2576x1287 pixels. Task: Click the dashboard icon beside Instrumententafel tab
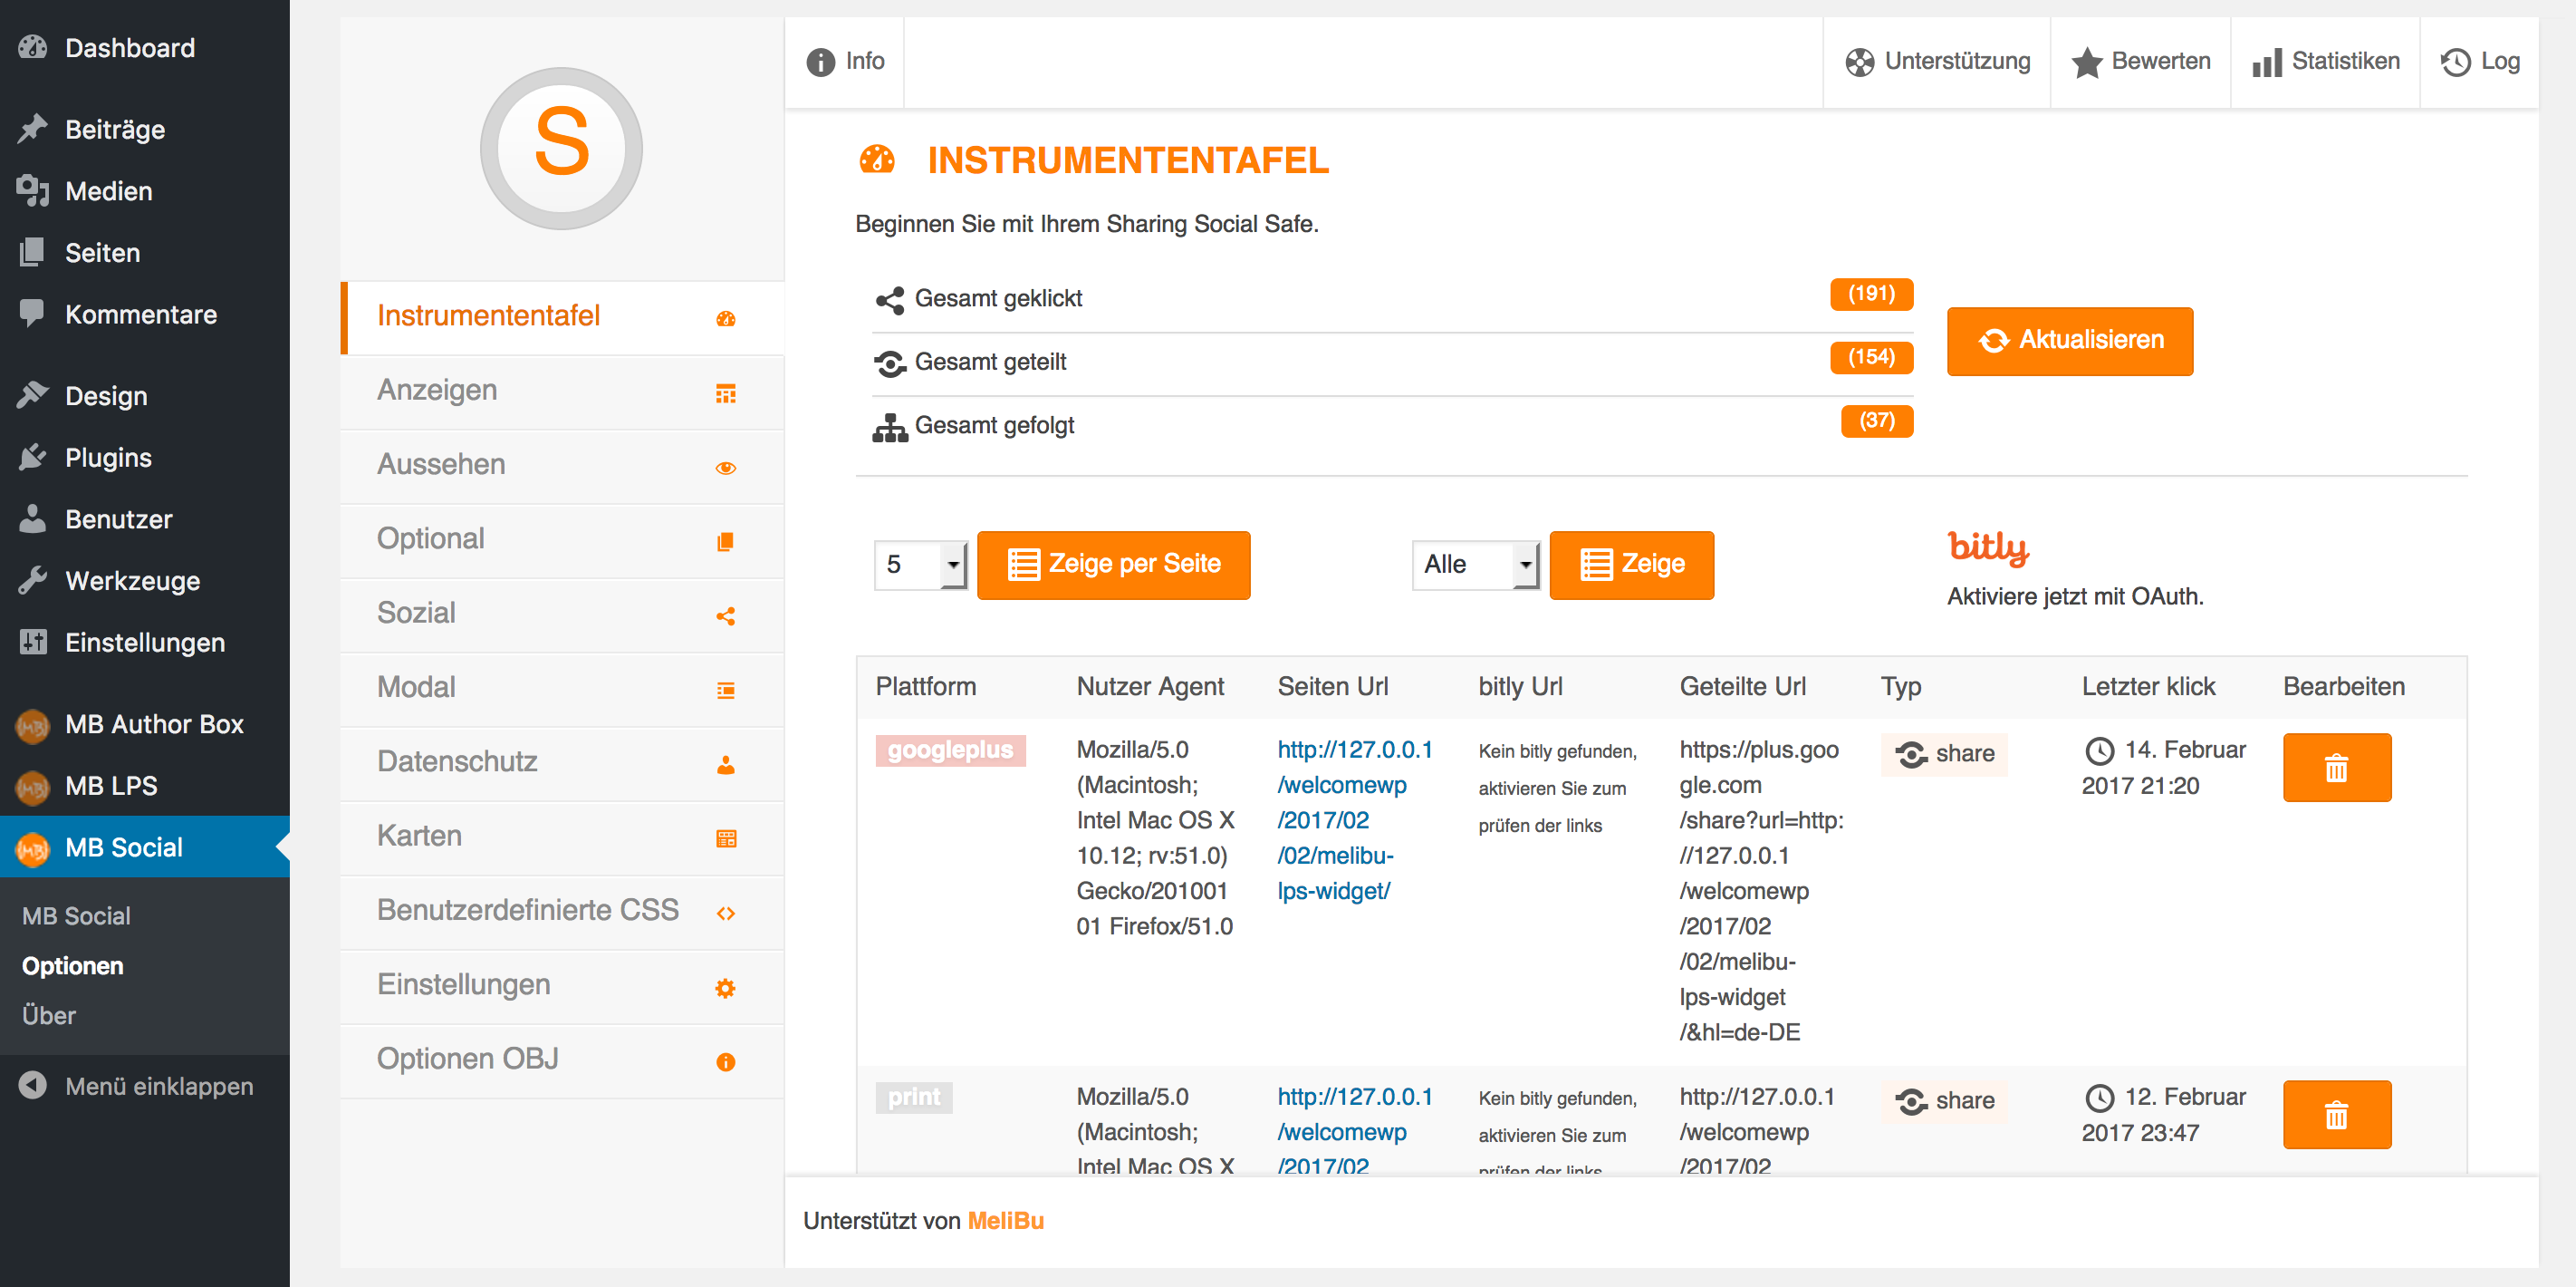click(x=726, y=318)
